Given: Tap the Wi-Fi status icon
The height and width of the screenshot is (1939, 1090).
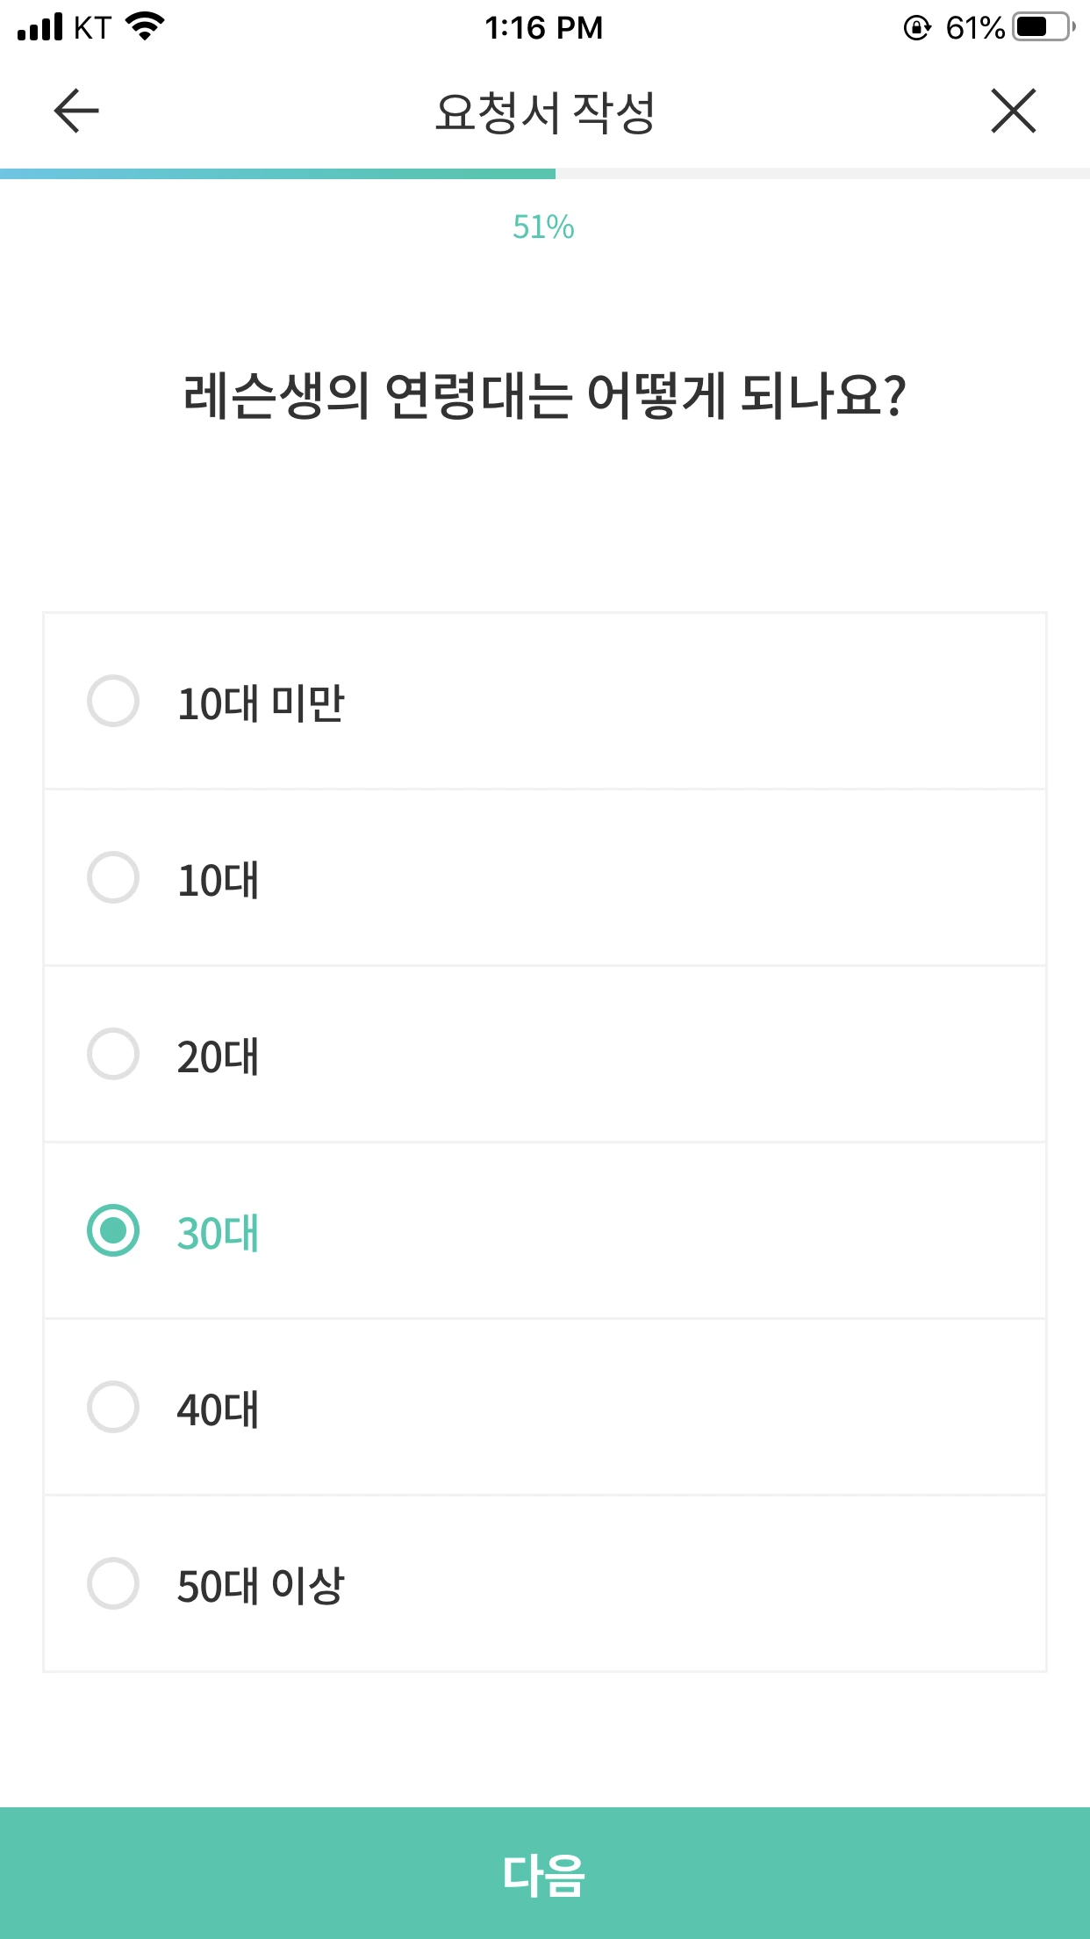Looking at the screenshot, I should 146,27.
